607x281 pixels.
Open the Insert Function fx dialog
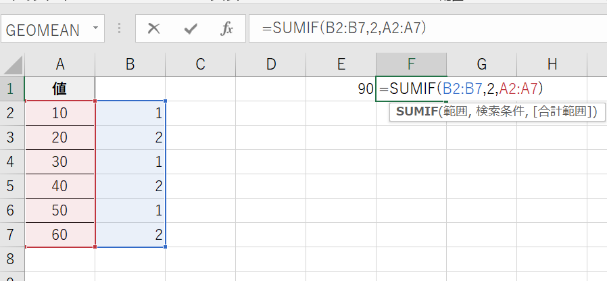(227, 29)
